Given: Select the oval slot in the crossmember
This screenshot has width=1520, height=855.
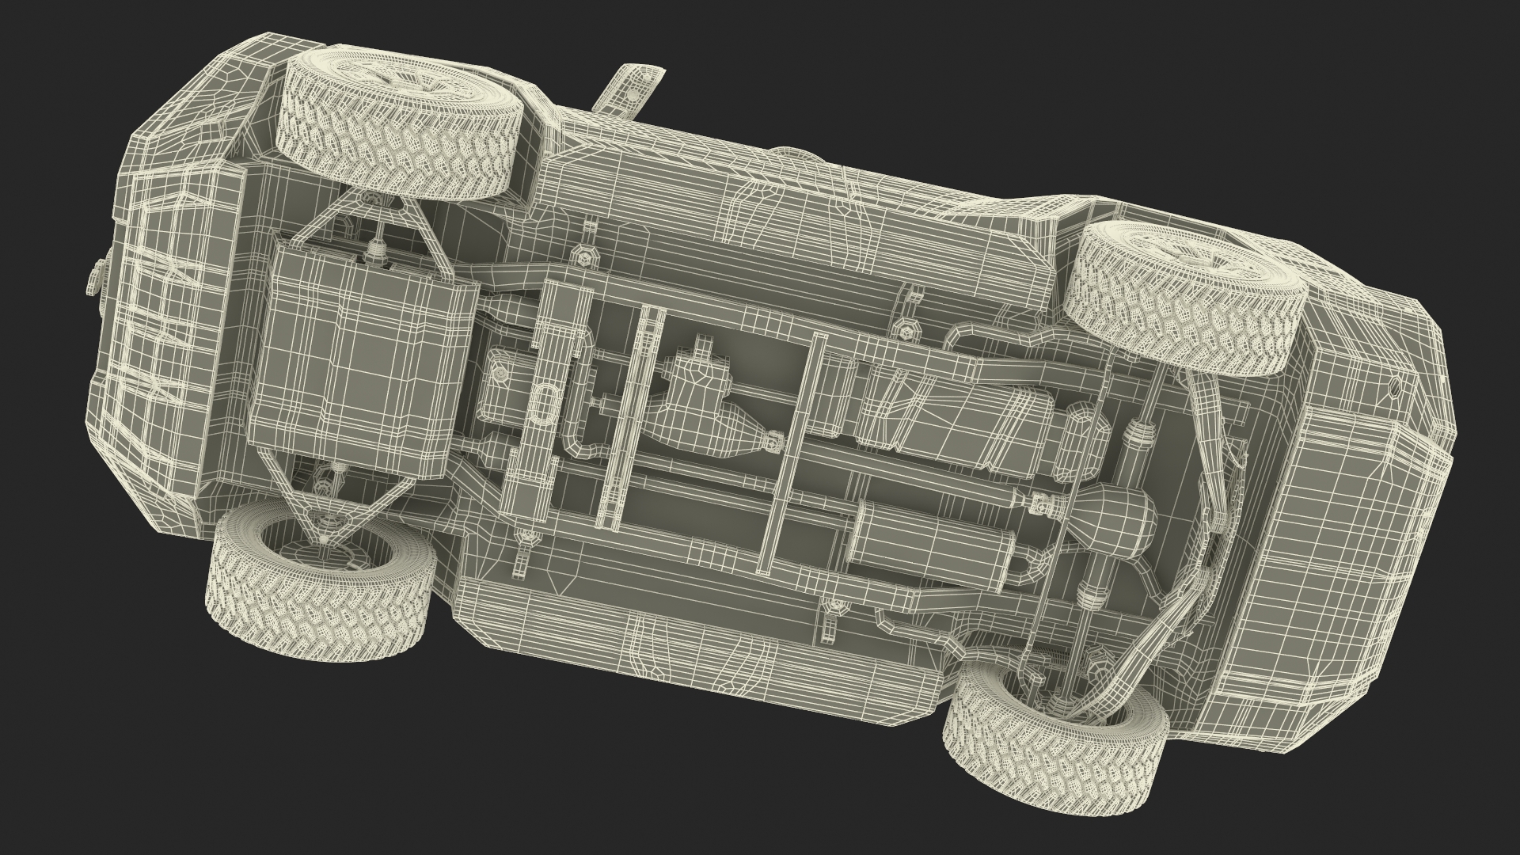Looking at the screenshot, I should pyautogui.click(x=545, y=402).
